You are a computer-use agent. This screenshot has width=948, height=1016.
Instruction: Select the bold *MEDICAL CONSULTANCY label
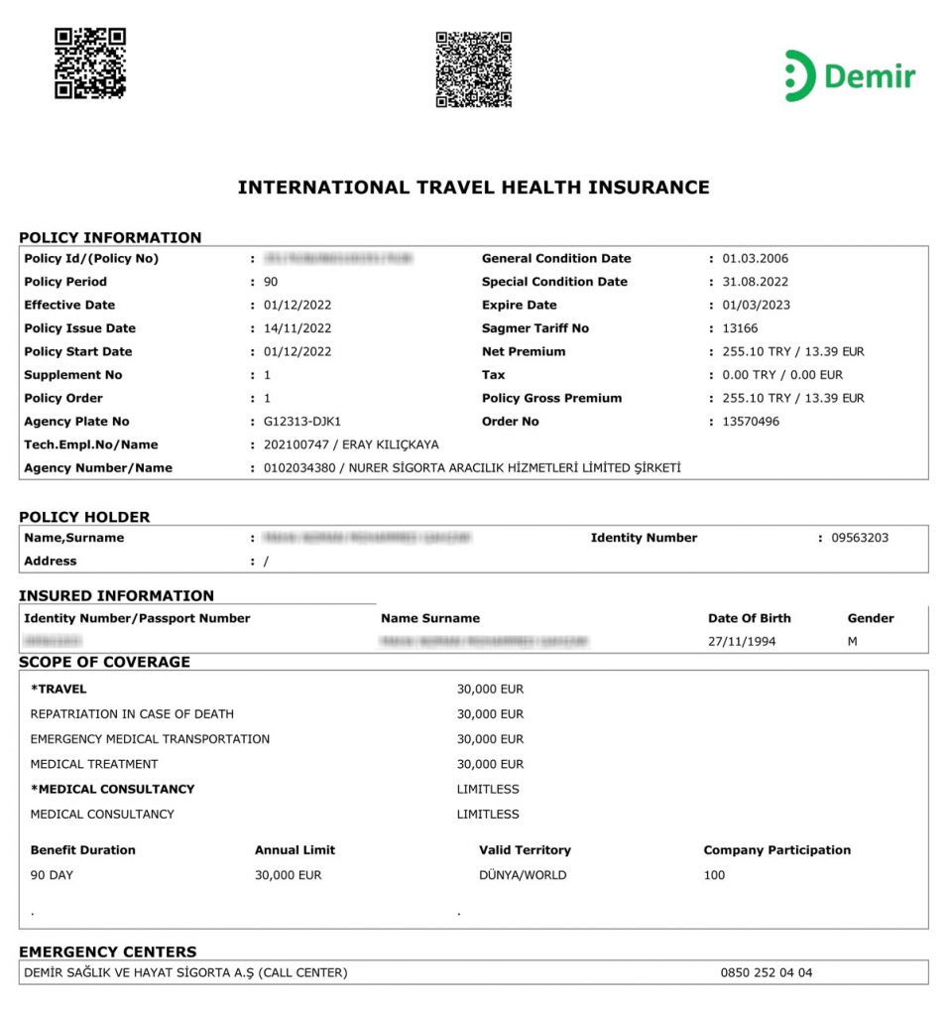click(113, 789)
